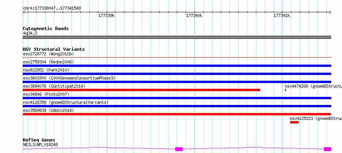342x153 pixels.
Task: Open the NEIL3|NM_018248 gene label
Action: [x=41, y=145]
